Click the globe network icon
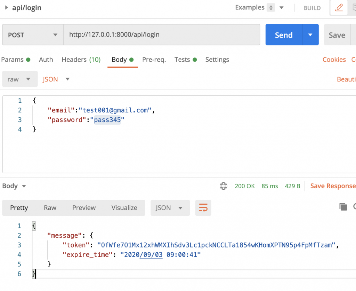This screenshot has width=356, height=291. [224, 186]
